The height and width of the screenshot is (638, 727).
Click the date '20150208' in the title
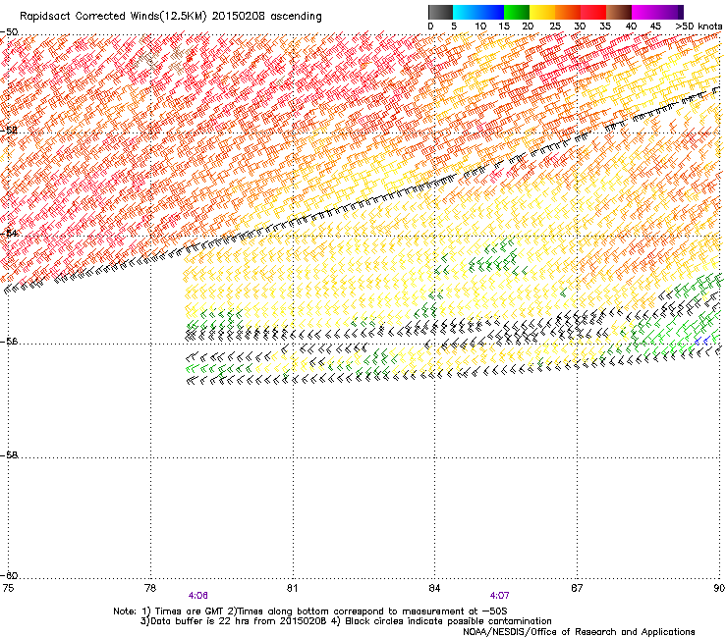239,16
